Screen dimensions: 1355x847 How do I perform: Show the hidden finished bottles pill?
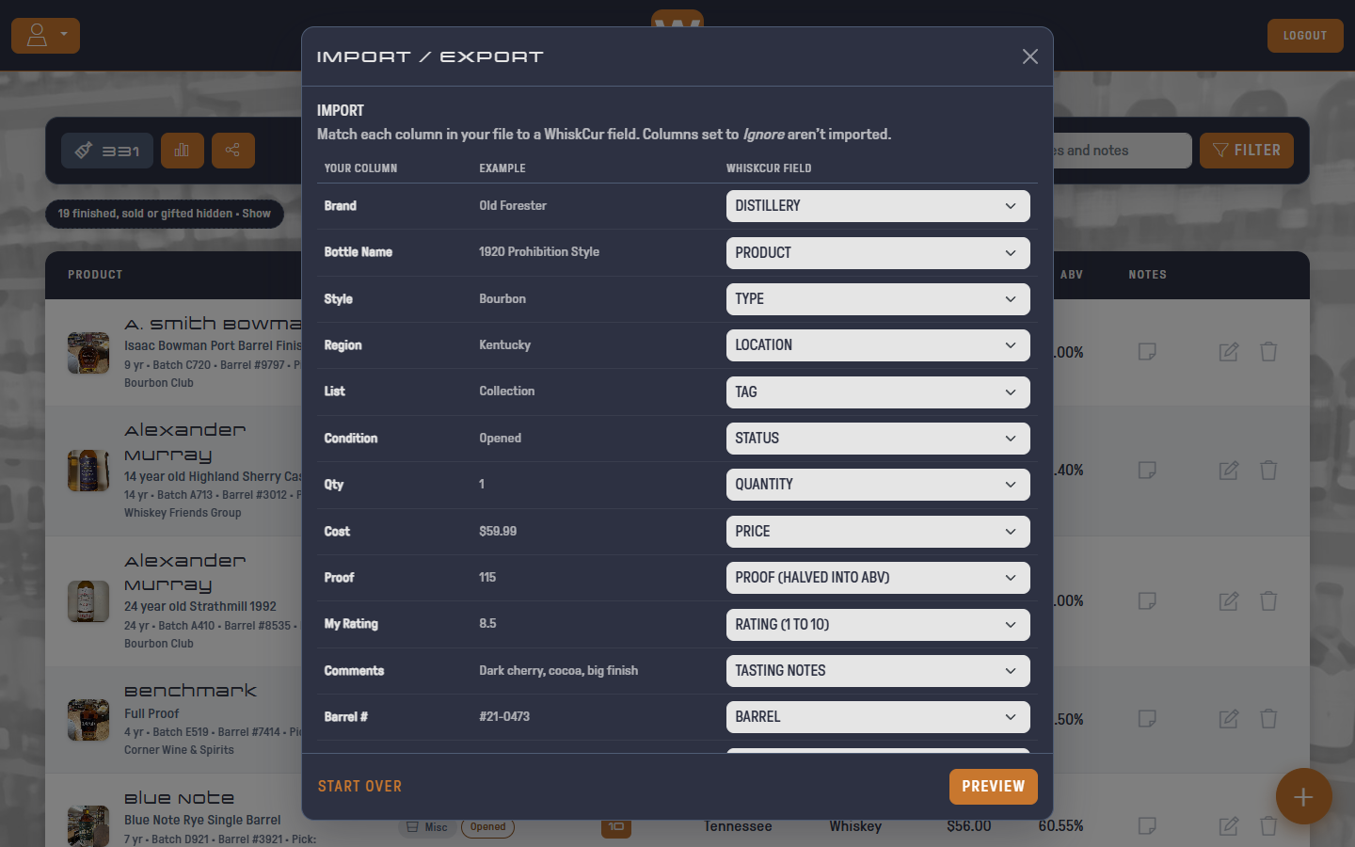[165, 214]
